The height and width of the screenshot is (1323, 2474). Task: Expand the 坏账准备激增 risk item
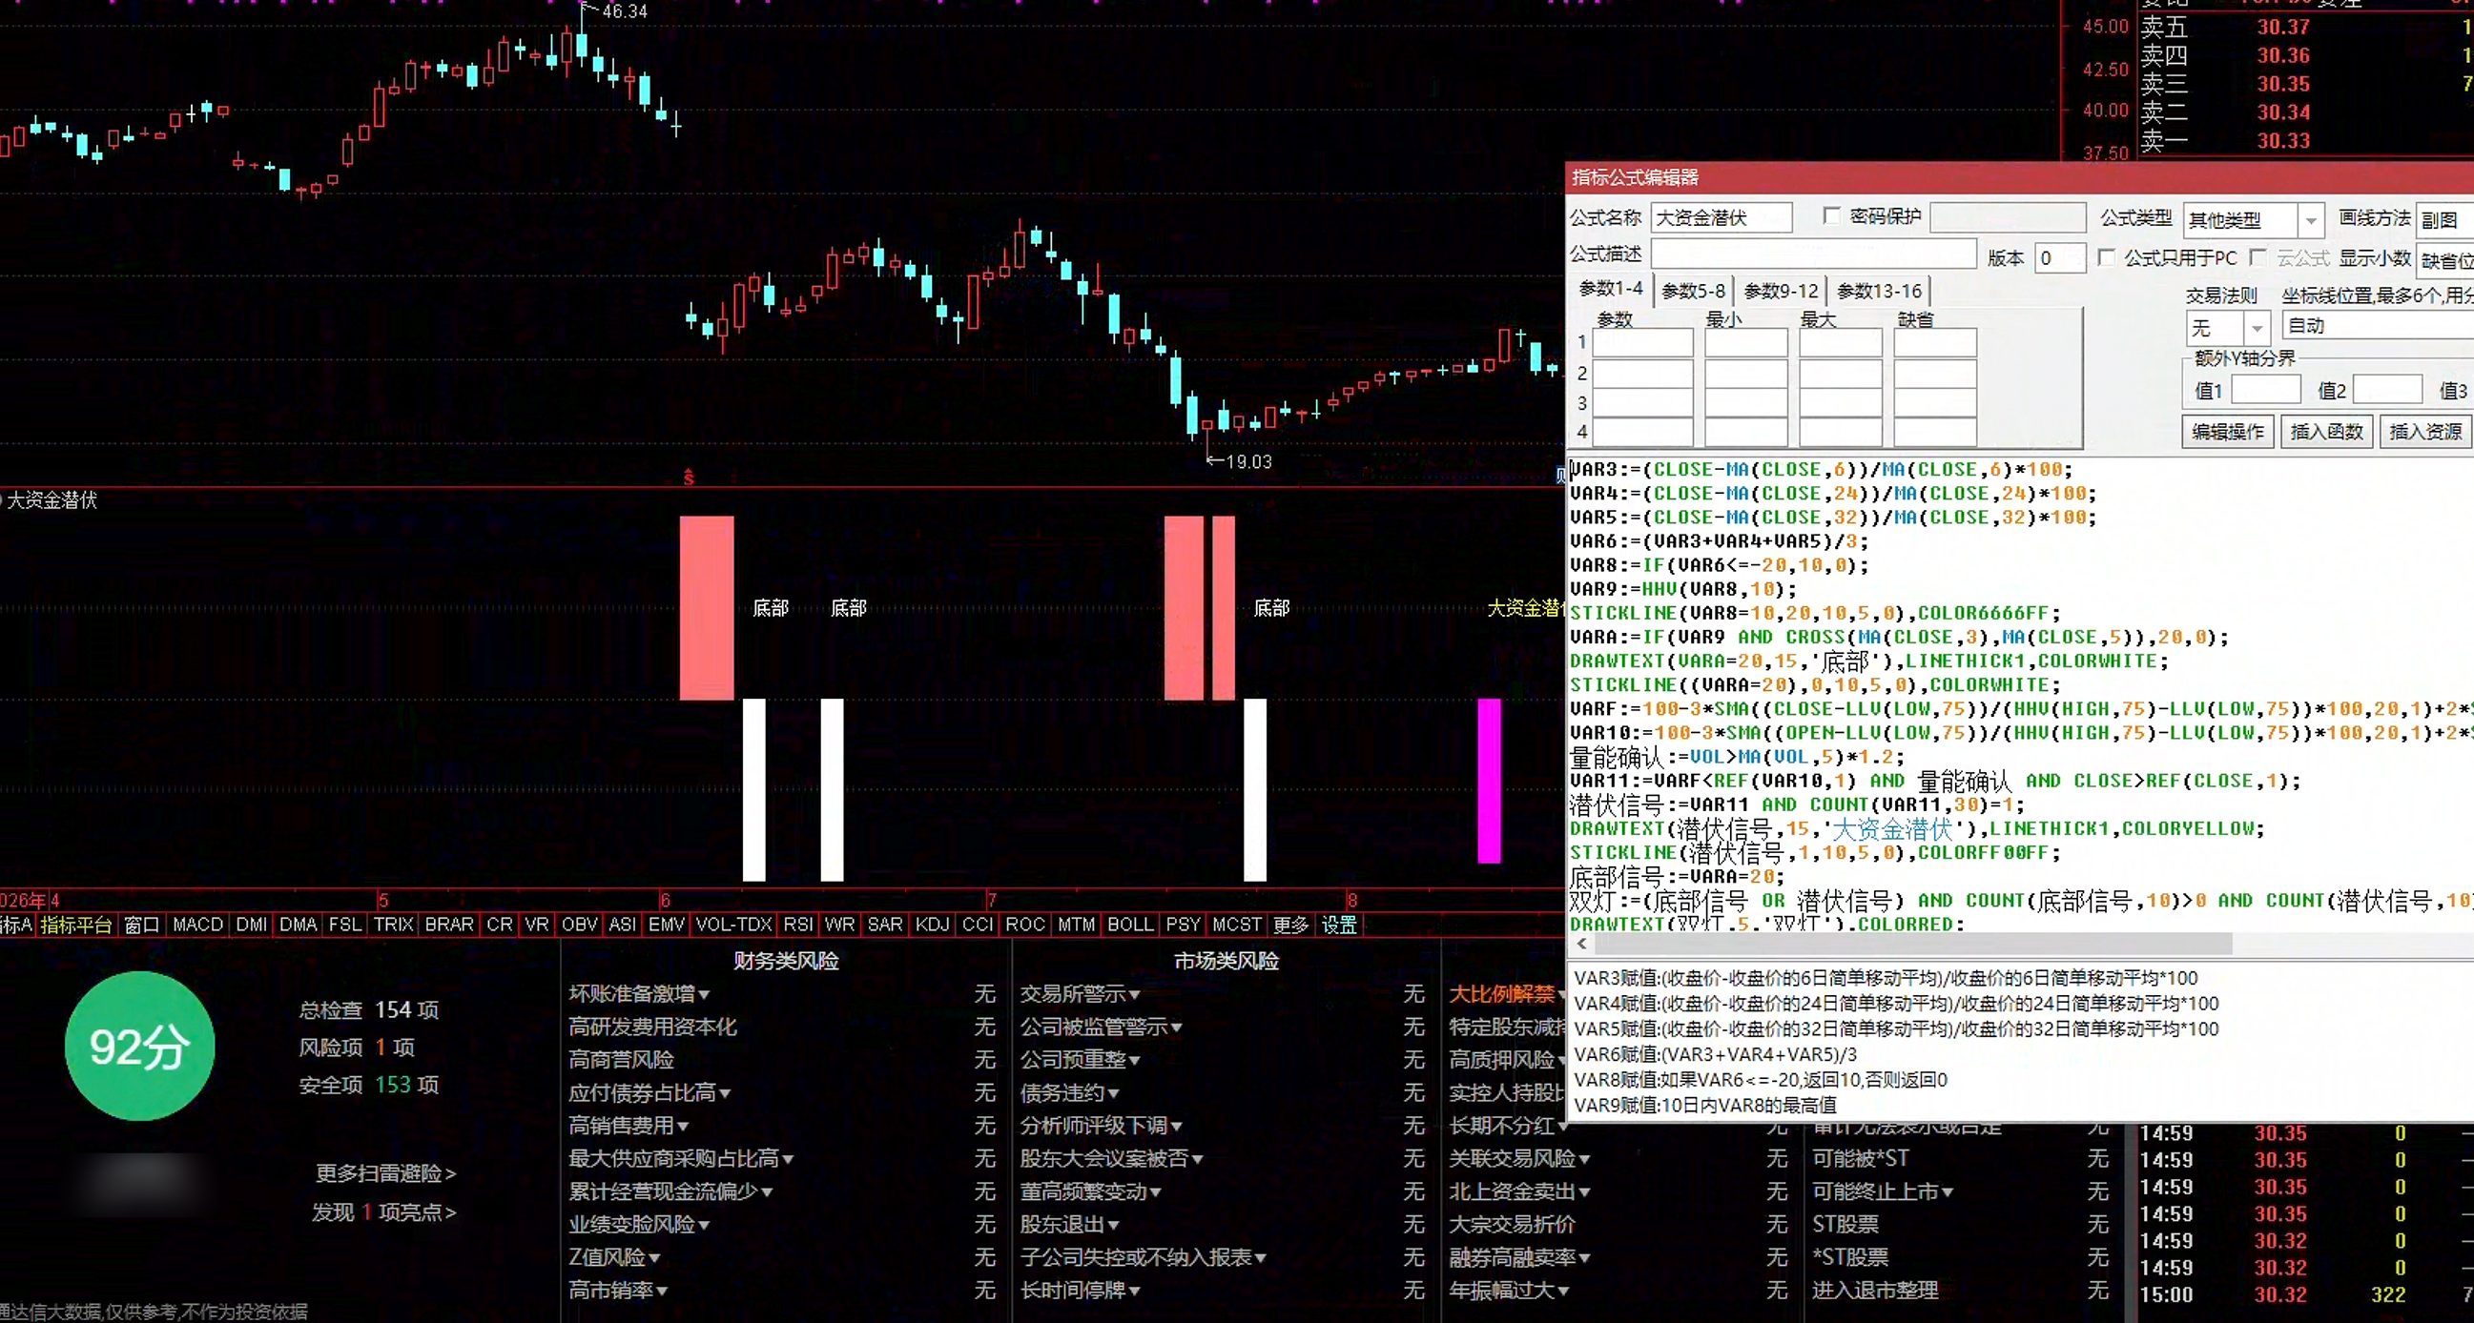pyautogui.click(x=639, y=994)
